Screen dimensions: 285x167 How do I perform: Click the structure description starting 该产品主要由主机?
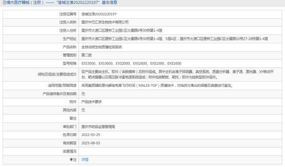[178, 75]
